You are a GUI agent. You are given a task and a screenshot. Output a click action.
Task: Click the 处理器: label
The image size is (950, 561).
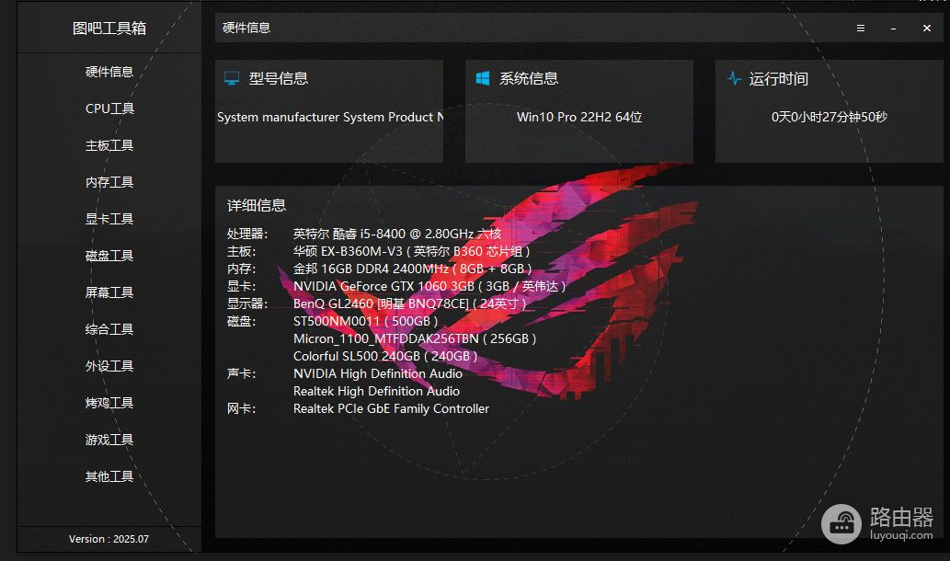click(247, 234)
